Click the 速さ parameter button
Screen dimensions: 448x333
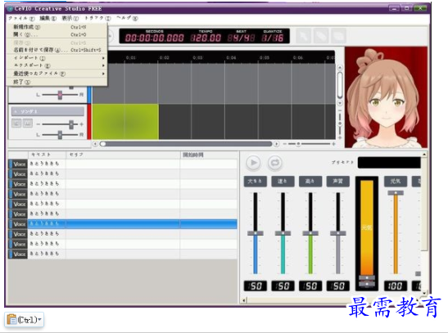(x=283, y=181)
